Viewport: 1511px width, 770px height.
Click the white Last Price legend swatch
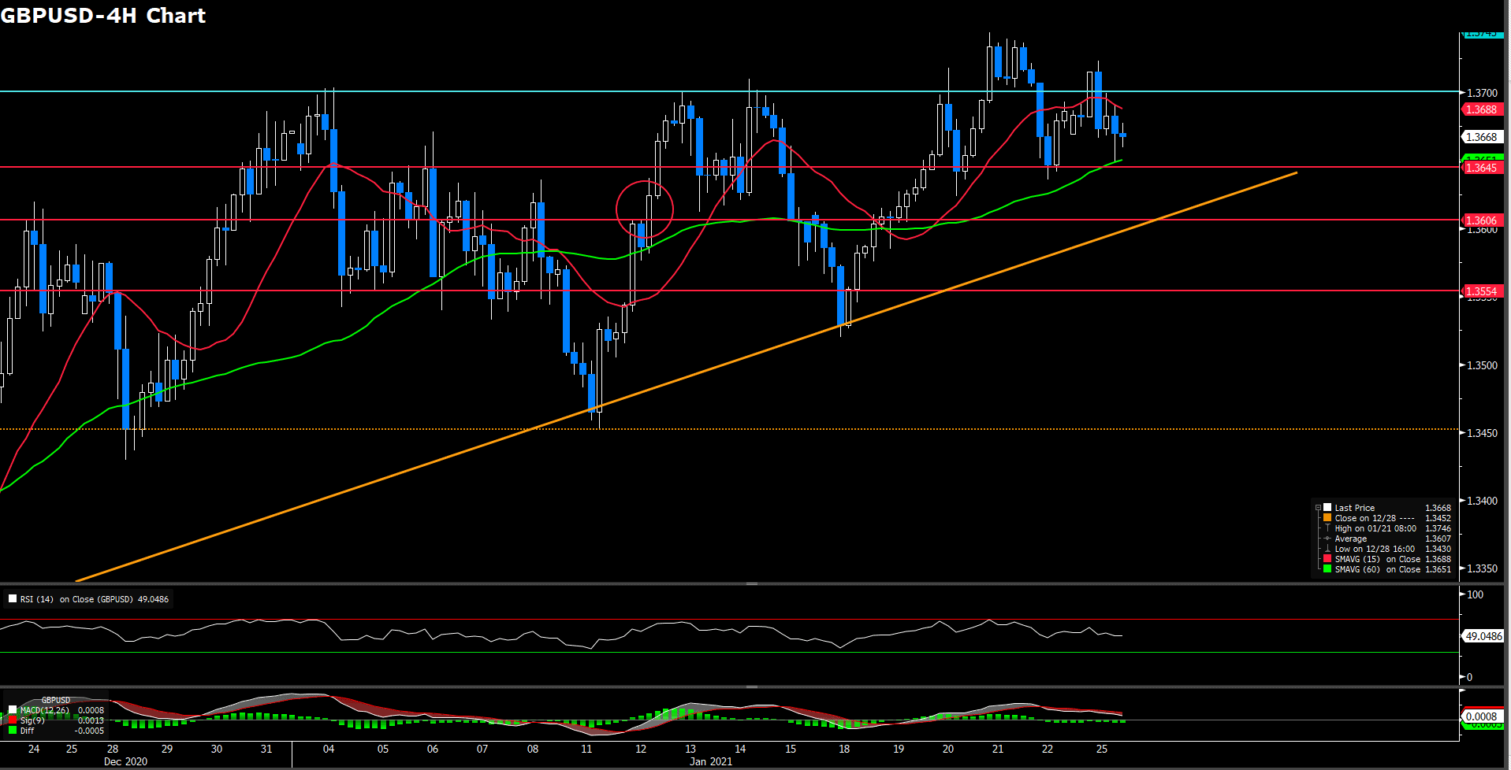tap(1327, 508)
